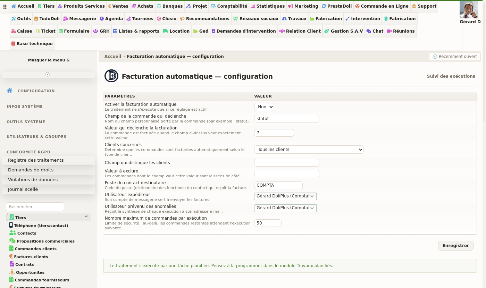Click the Valeur à exclure field

(287, 173)
